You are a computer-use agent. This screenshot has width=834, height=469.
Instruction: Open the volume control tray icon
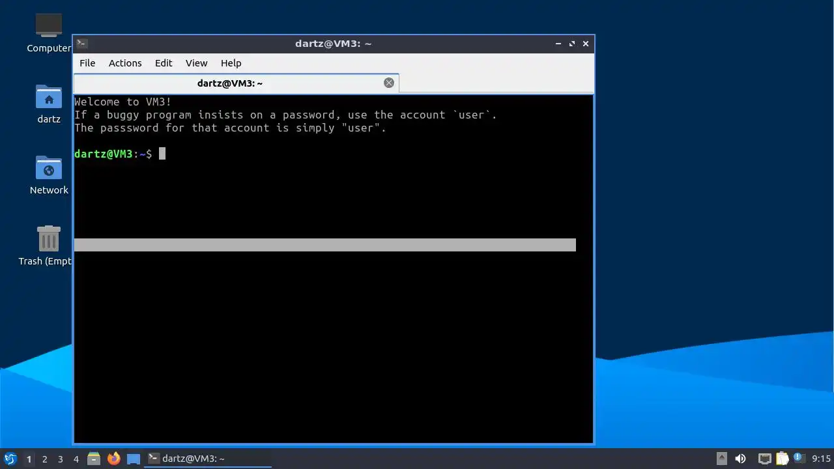740,459
